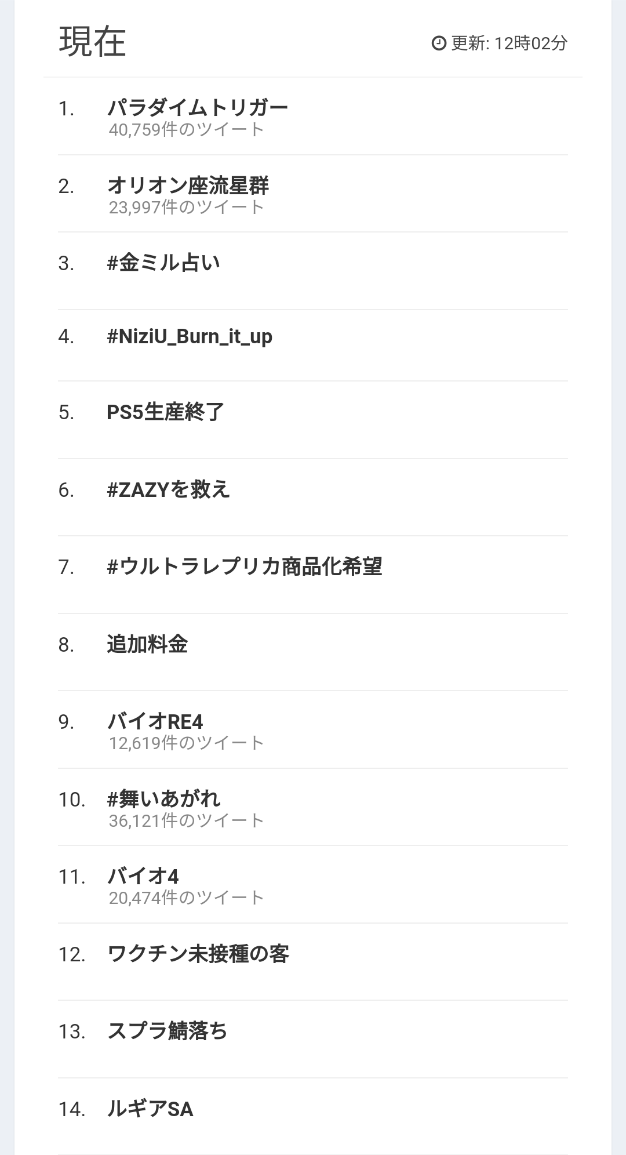
Task: Select hashtag #金ミル占い
Action: 163,263
